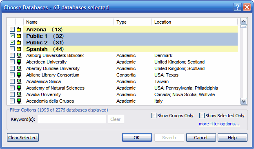Click the Academica Sinica database icon
Viewport: 254px width, 149px height.
19,81
